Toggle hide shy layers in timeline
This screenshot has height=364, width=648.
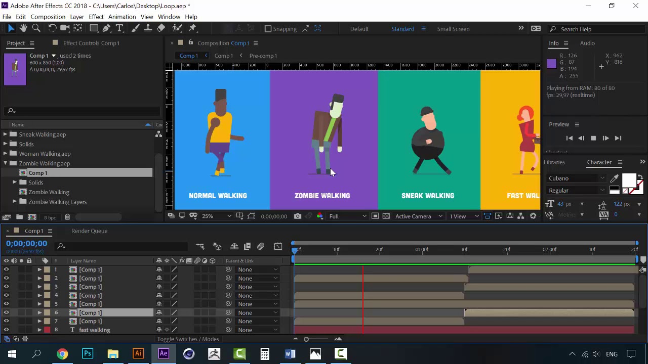point(234,246)
